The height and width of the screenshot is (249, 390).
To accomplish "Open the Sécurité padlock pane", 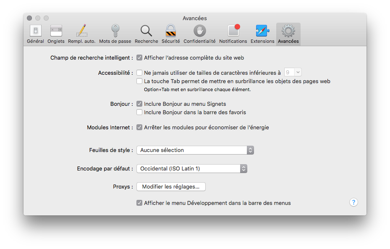I will click(x=170, y=34).
